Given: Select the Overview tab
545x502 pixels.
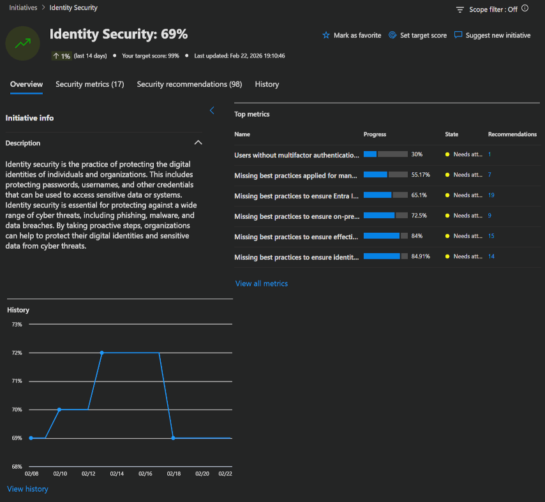Looking at the screenshot, I should [x=26, y=84].
